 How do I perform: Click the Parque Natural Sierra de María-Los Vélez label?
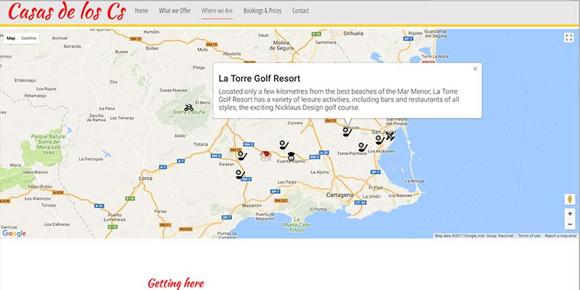coord(48,144)
